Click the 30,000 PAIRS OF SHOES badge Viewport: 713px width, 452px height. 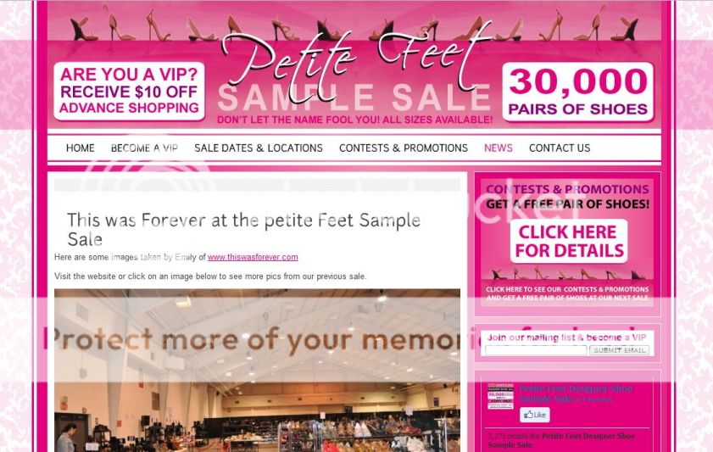tap(577, 92)
